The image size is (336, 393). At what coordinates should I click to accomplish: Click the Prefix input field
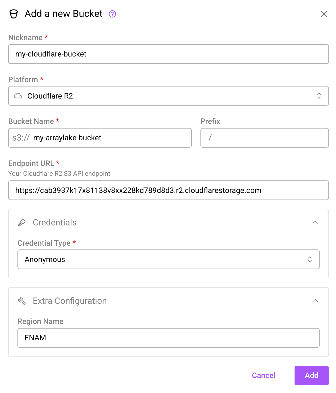264,138
